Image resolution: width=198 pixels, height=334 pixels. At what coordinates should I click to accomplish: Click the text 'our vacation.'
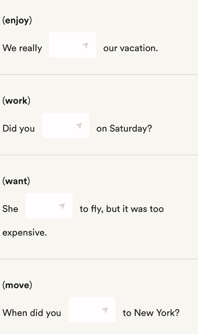130,48
